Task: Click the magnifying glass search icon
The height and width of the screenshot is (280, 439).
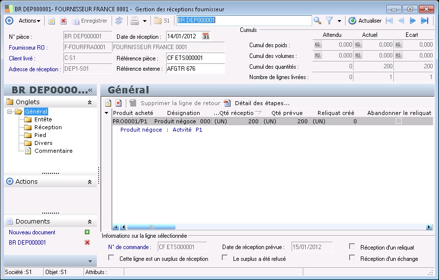Action: point(317,21)
